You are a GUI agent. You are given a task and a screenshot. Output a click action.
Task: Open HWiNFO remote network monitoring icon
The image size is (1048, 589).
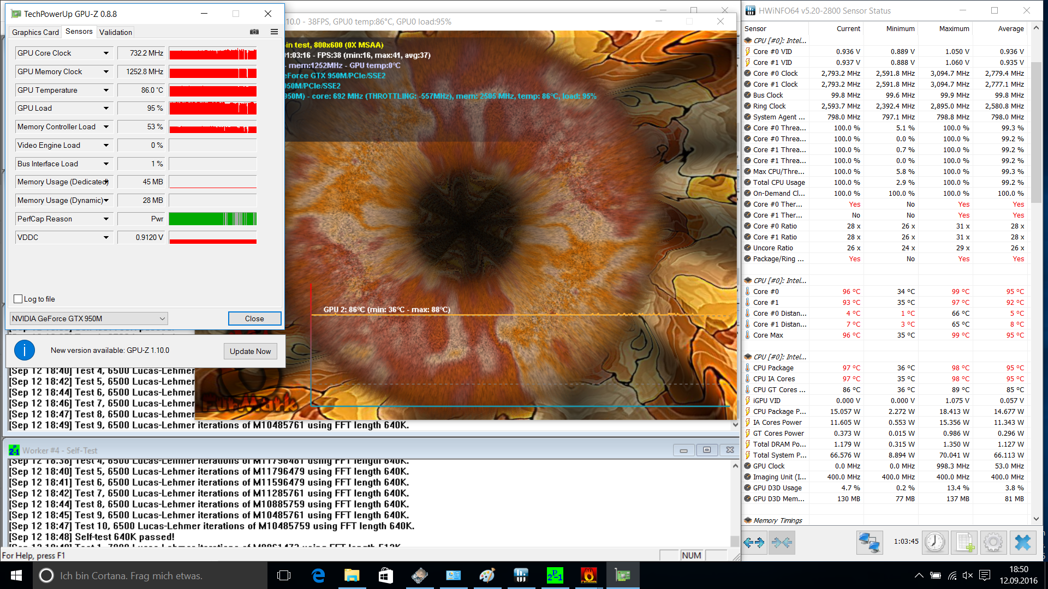(869, 542)
